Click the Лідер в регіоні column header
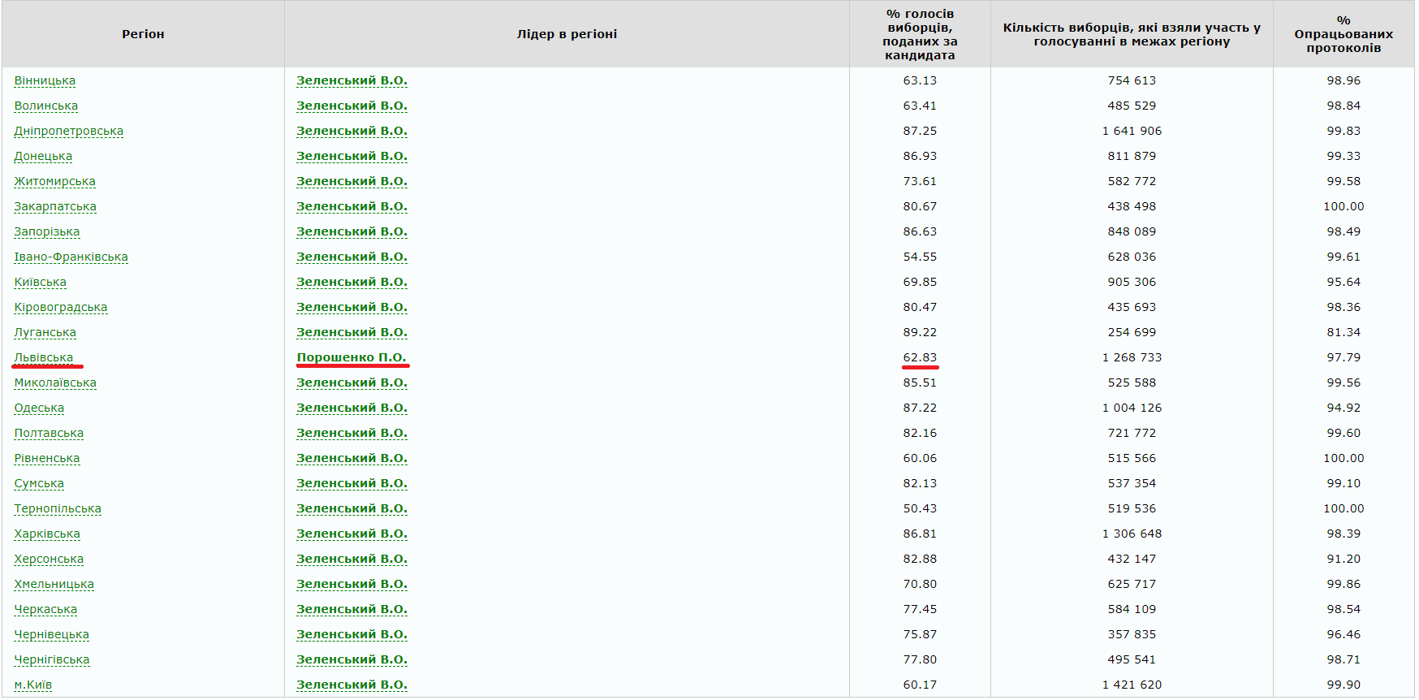 567,34
